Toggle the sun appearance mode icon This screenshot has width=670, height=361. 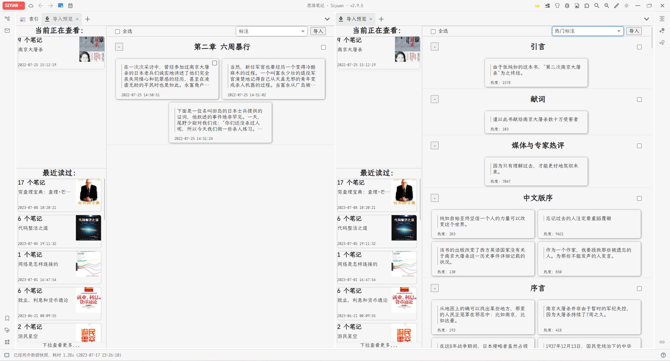(627, 5)
